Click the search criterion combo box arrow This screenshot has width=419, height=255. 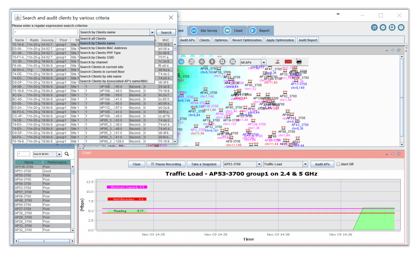[152, 32]
